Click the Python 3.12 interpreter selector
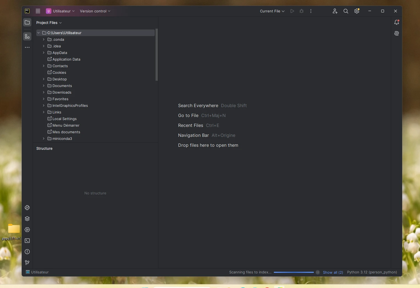This screenshot has width=420, height=288. (x=372, y=272)
